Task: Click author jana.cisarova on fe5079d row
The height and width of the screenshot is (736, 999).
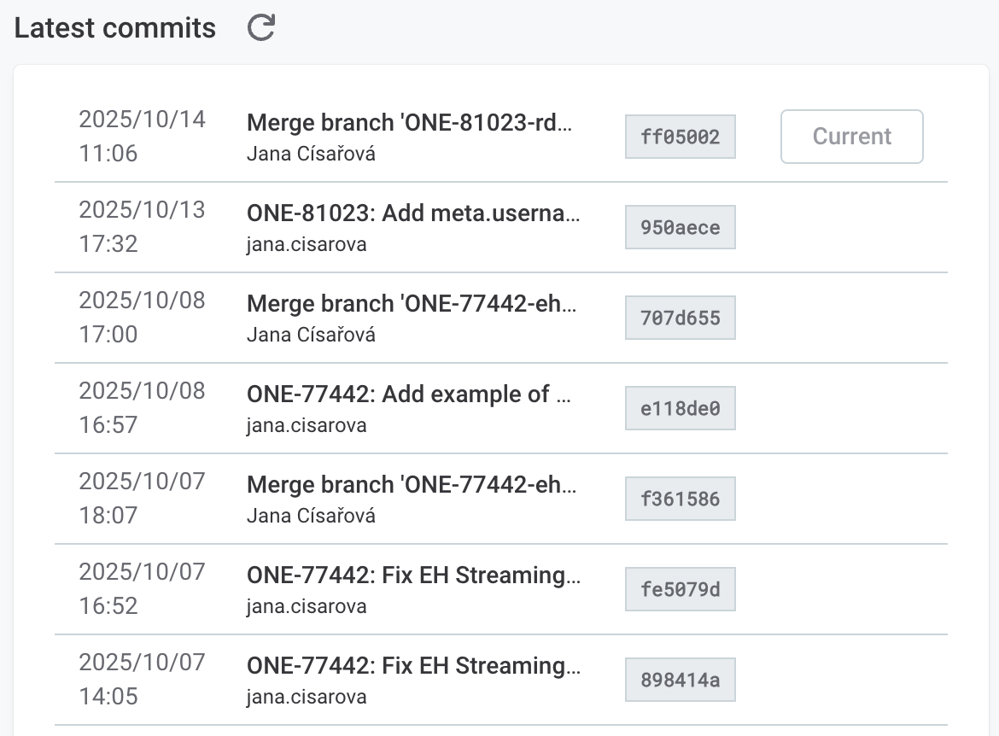Action: [x=307, y=606]
